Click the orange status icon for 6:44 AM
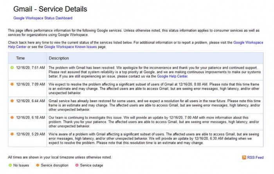This screenshot has height=174, width=274. [12, 101]
